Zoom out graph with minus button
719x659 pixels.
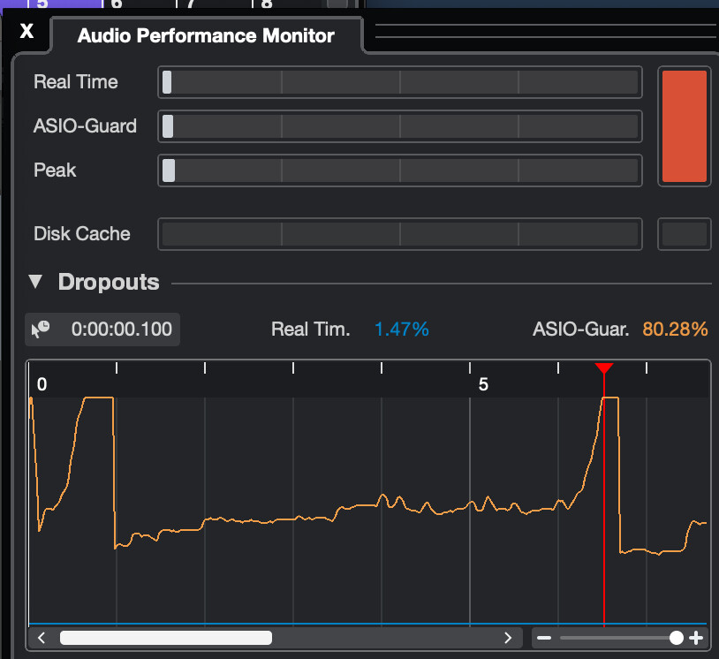point(544,638)
